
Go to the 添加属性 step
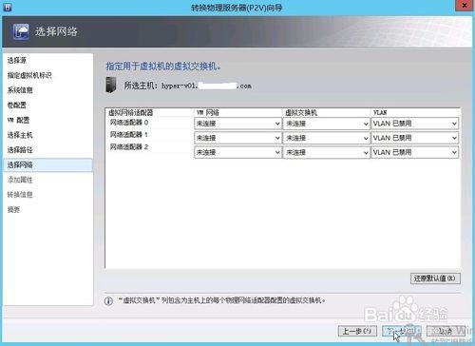pyautogui.click(x=20, y=180)
